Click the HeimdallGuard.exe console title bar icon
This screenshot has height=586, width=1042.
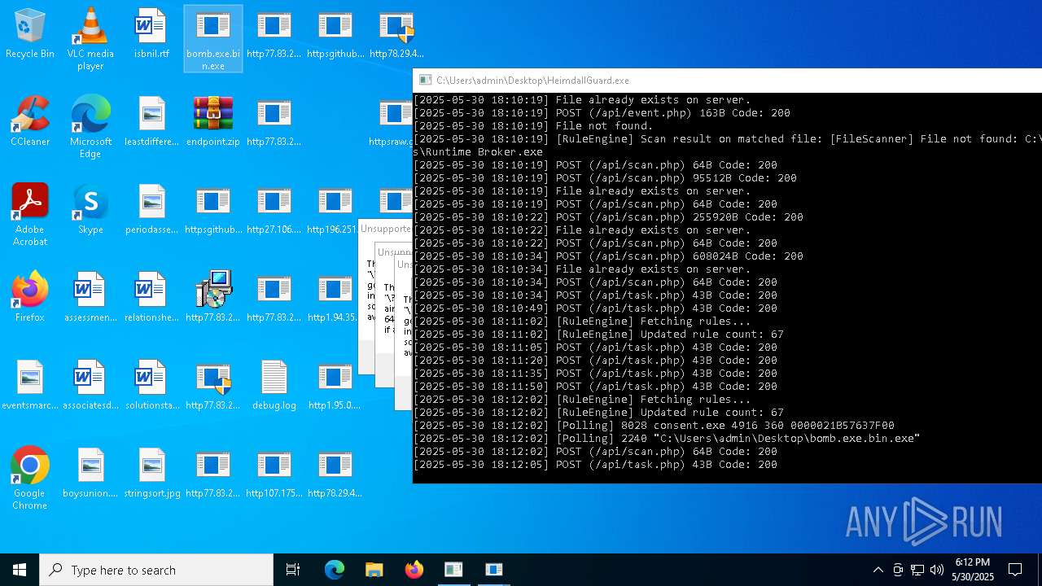(x=425, y=80)
